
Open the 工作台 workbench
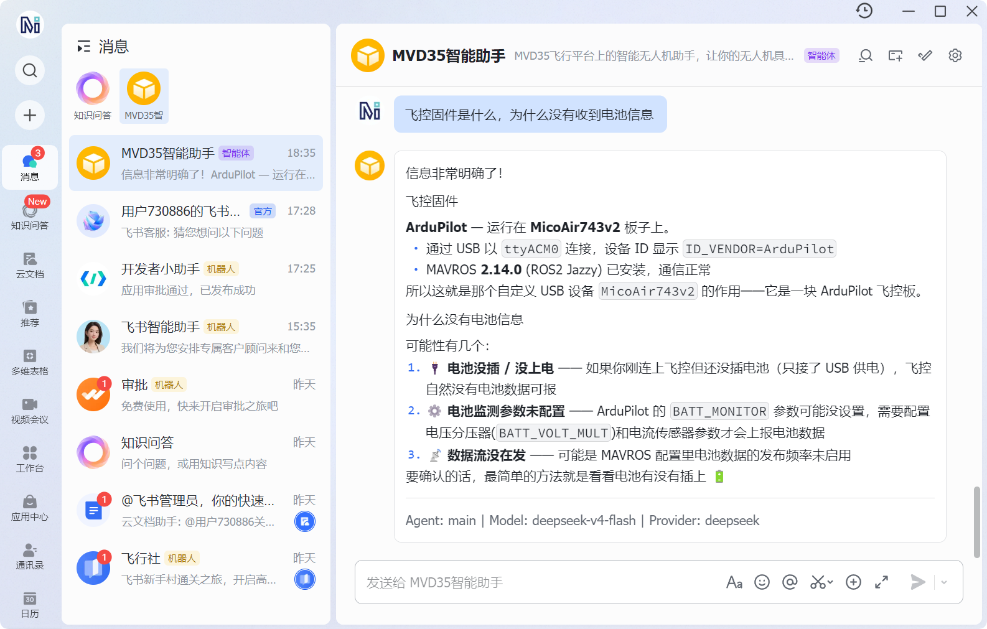30,459
